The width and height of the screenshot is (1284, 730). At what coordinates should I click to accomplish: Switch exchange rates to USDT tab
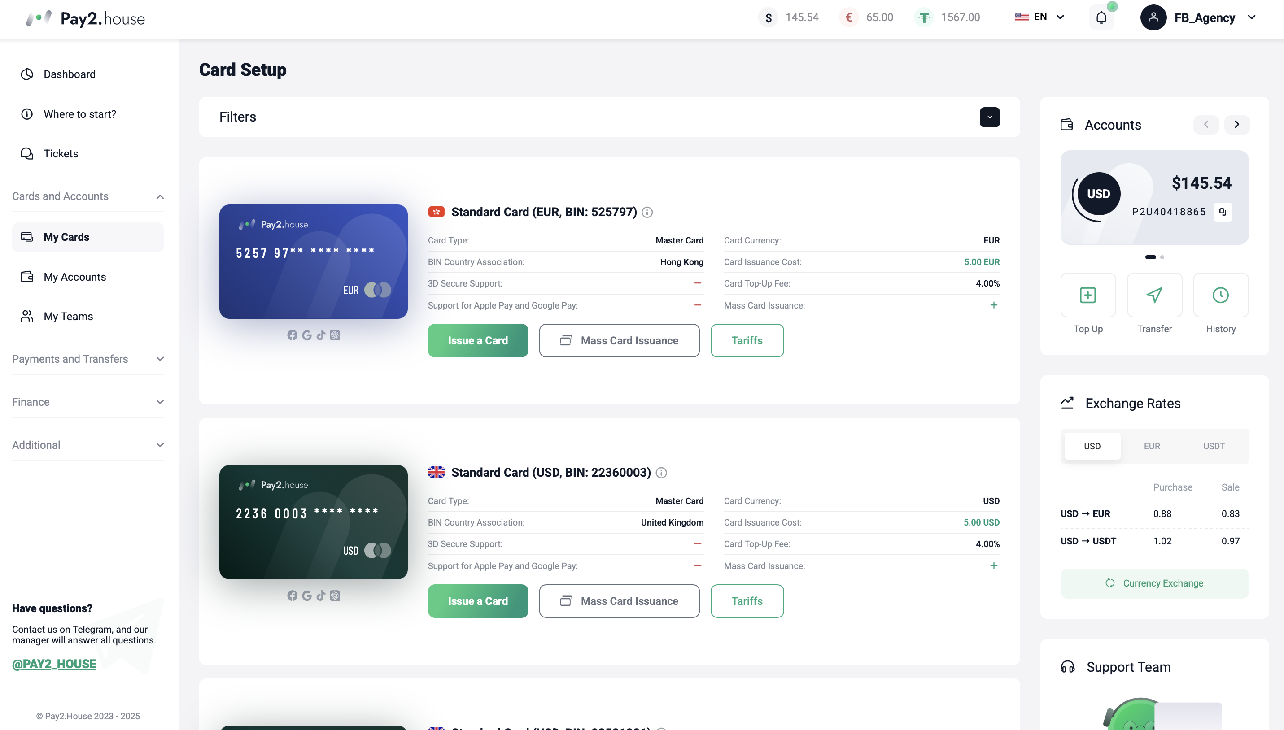[1214, 446]
